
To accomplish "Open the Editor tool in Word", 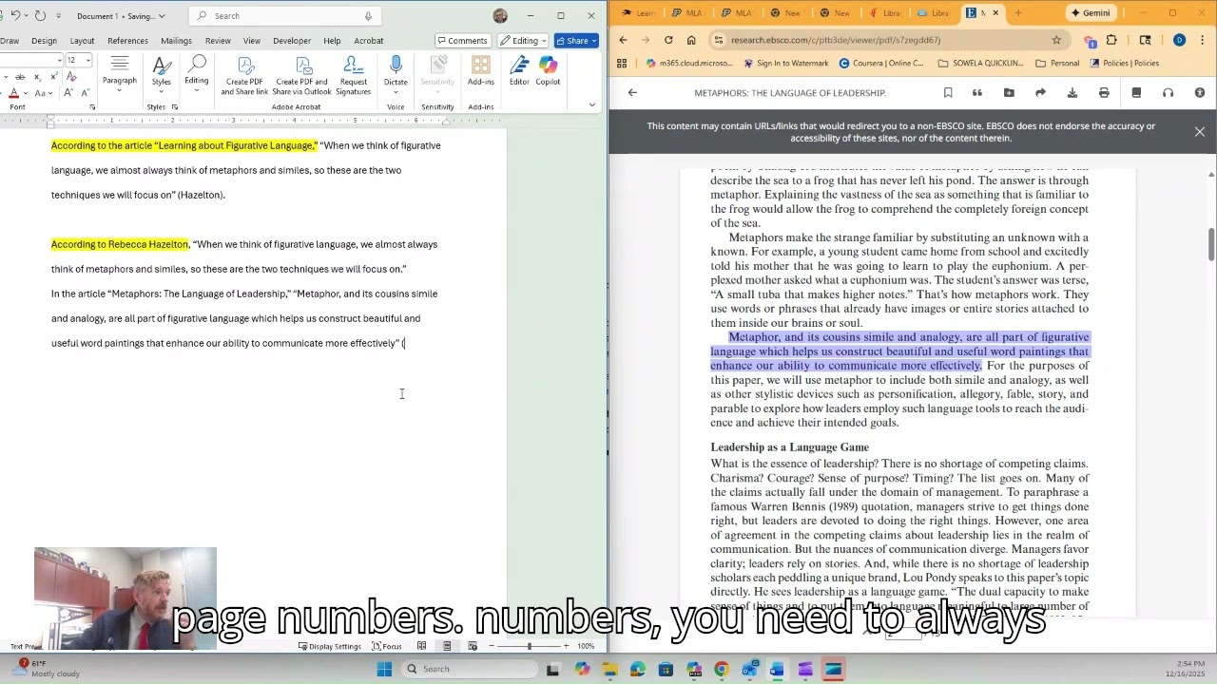I will [x=519, y=72].
